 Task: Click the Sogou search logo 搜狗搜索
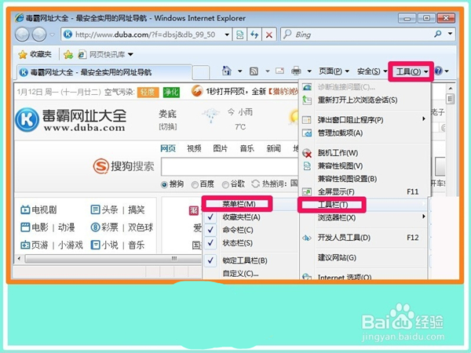coord(123,166)
